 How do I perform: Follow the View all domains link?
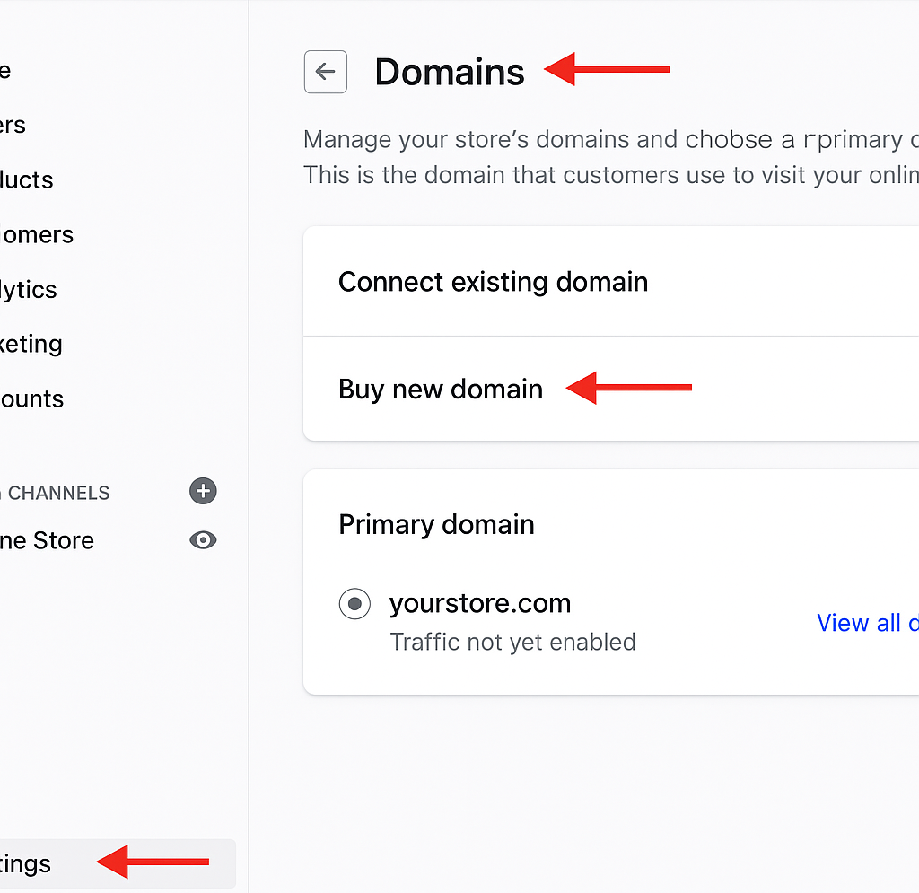[x=866, y=623]
